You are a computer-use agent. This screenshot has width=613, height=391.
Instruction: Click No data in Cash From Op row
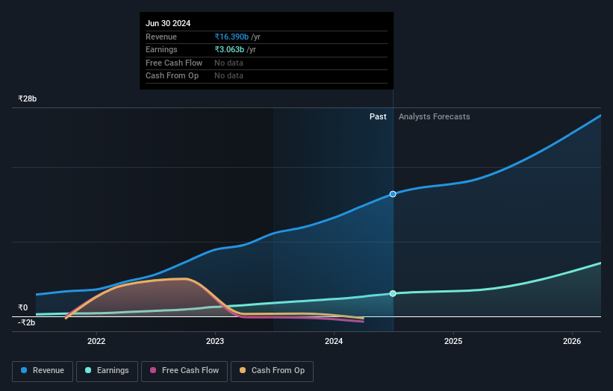tap(228, 76)
